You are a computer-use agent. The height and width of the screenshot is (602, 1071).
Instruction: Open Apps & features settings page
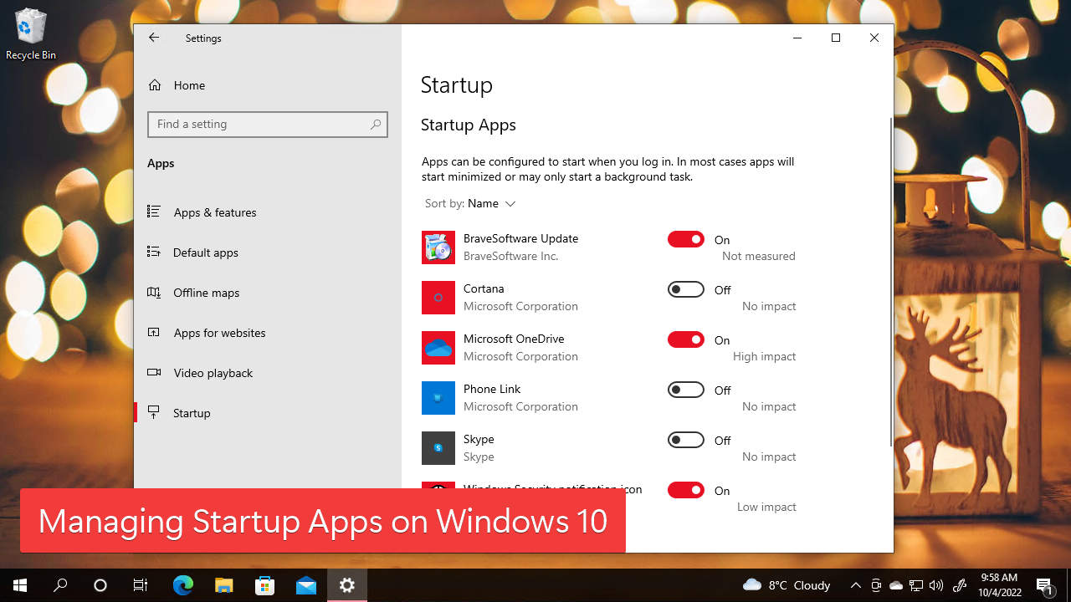268,212
